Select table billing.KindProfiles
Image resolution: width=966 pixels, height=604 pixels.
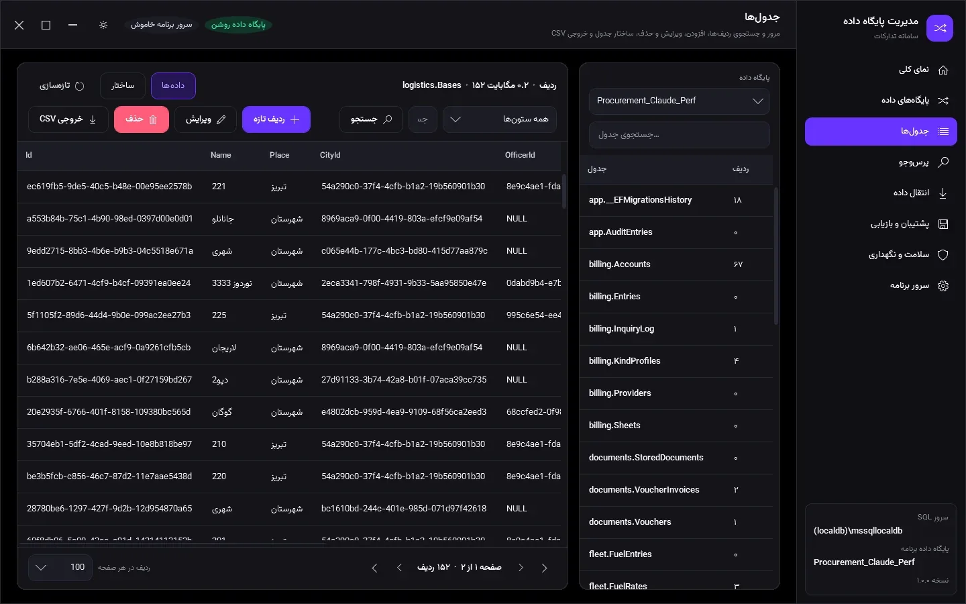pyautogui.click(x=676, y=361)
